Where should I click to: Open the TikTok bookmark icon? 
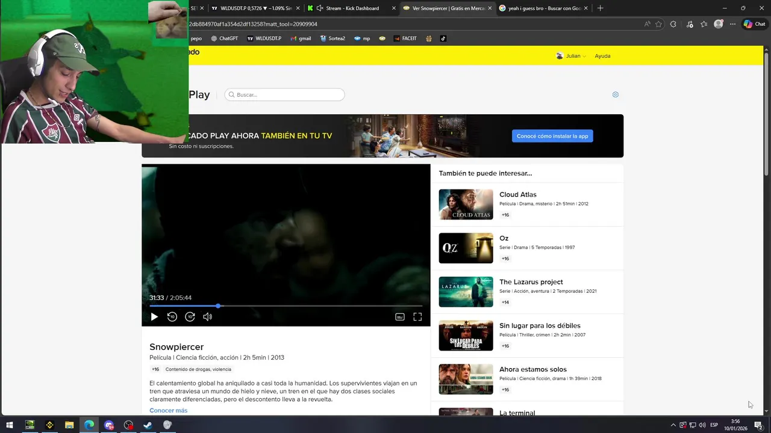443,38
